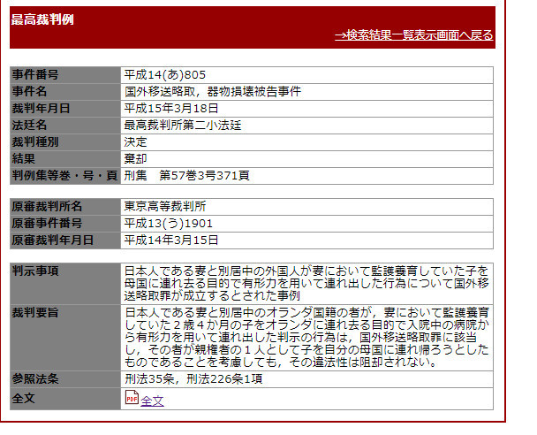Screen dimensions: 537x435
Task: Click the 裁判要旨 summary paragraph
Action: 306,338
